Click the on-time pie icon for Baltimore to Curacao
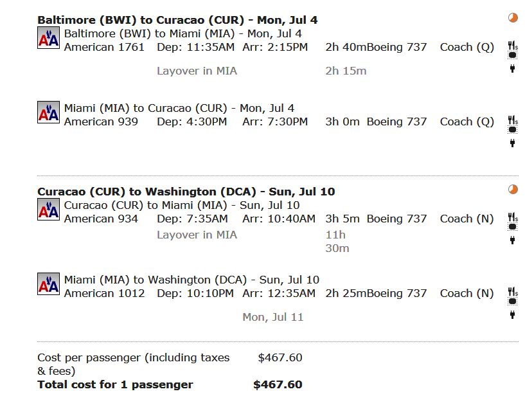This screenshot has height=405, width=525. [x=513, y=18]
